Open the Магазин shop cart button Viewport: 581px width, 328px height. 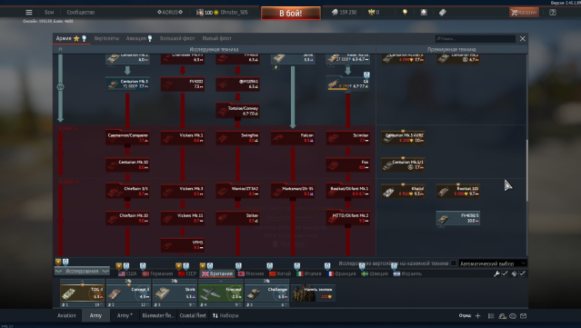pyautogui.click(x=523, y=12)
